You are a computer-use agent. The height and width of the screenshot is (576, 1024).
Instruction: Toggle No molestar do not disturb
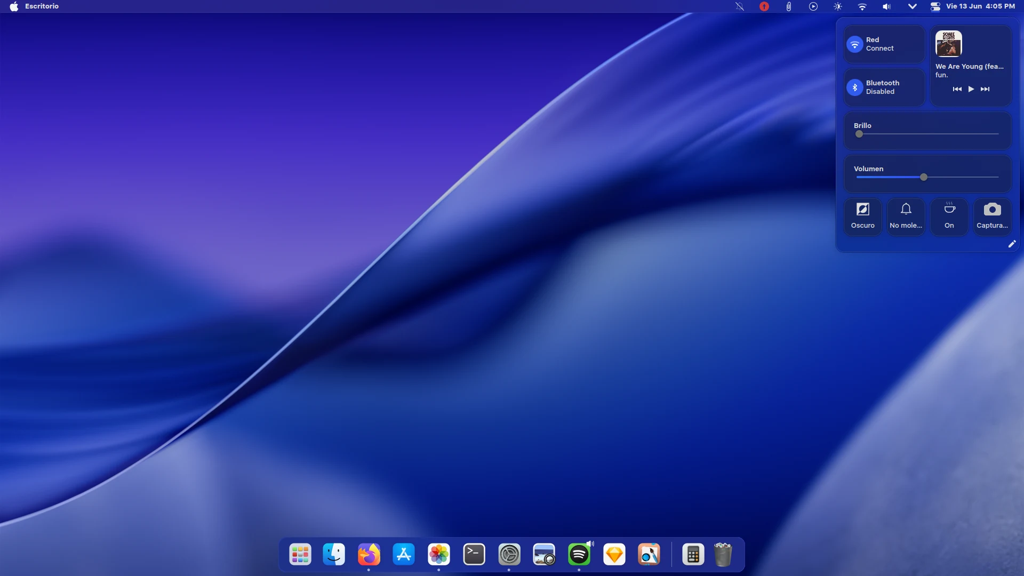click(x=906, y=217)
